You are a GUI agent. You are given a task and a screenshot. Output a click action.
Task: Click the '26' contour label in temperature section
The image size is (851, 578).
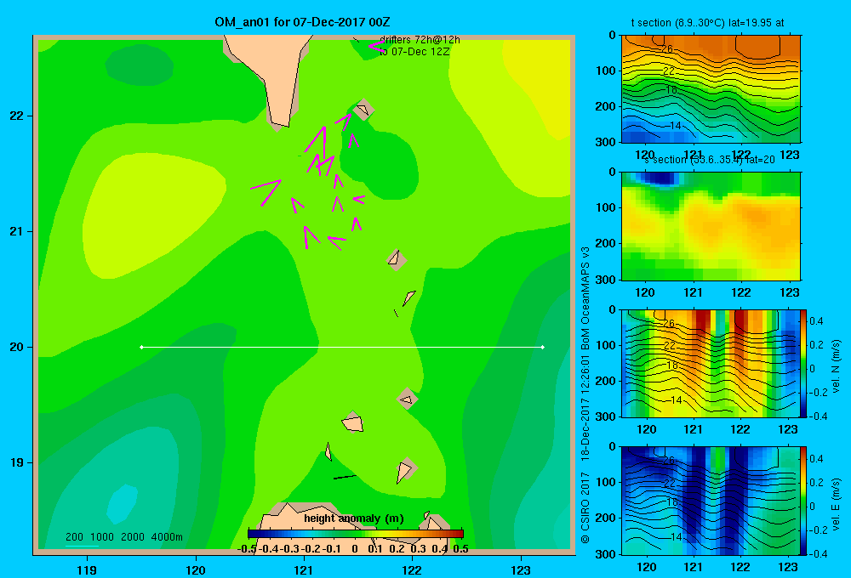667,48
